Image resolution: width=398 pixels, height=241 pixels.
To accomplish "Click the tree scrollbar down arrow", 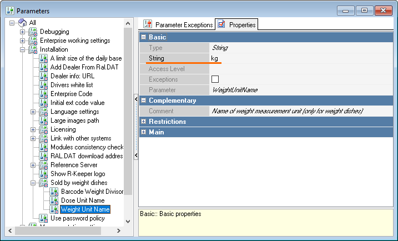I will coord(128,221).
